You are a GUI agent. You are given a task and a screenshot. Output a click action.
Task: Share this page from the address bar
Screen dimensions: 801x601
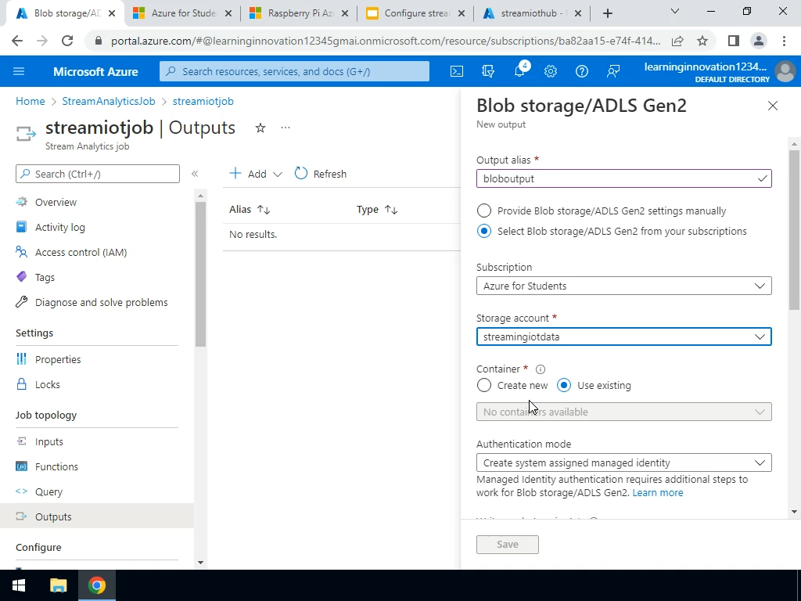677,41
